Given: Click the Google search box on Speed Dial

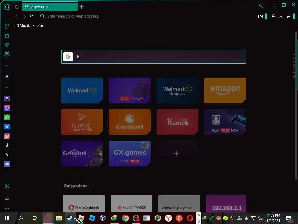Looking at the screenshot, I should (154, 57).
